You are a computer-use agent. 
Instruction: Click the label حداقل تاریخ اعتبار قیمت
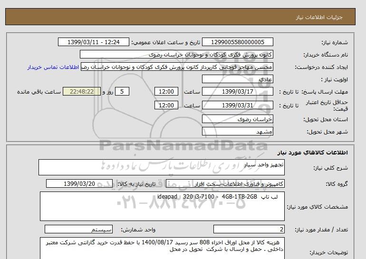tap(327, 106)
